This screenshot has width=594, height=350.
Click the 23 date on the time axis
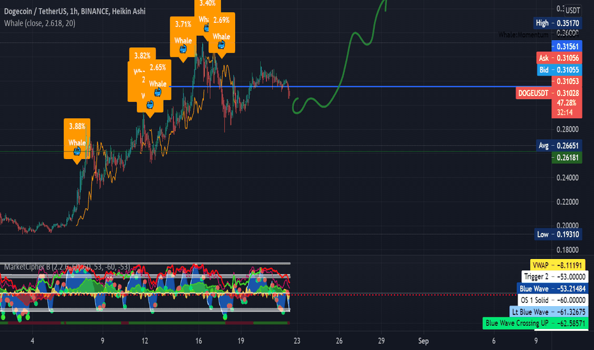point(297,341)
